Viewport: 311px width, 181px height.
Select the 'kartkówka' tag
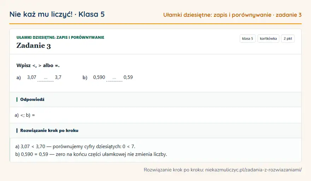pyautogui.click(x=268, y=38)
